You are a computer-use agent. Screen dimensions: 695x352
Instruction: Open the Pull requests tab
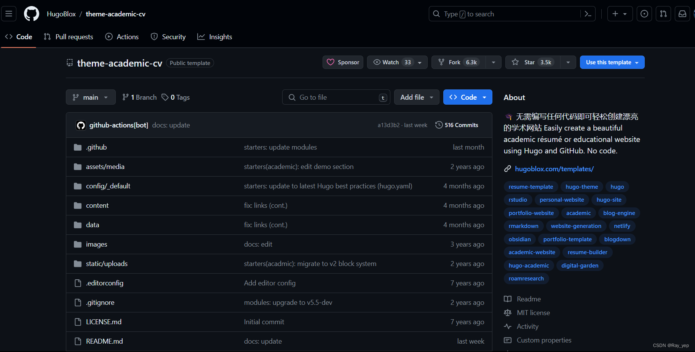[69, 37]
